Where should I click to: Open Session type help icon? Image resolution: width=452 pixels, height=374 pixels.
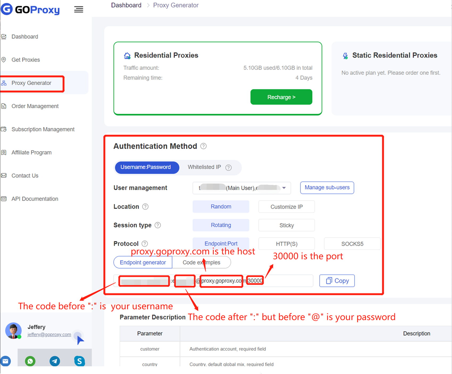(158, 225)
